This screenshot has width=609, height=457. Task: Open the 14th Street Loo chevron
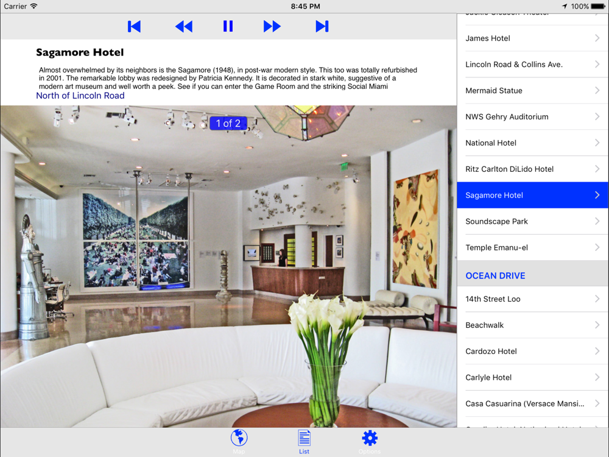tap(597, 299)
